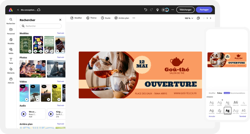This screenshot has height=134, width=250.
Task: Go to previous page arrow
Action: pos(204,18)
